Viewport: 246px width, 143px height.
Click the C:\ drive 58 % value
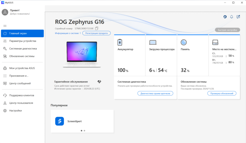tap(231, 56)
